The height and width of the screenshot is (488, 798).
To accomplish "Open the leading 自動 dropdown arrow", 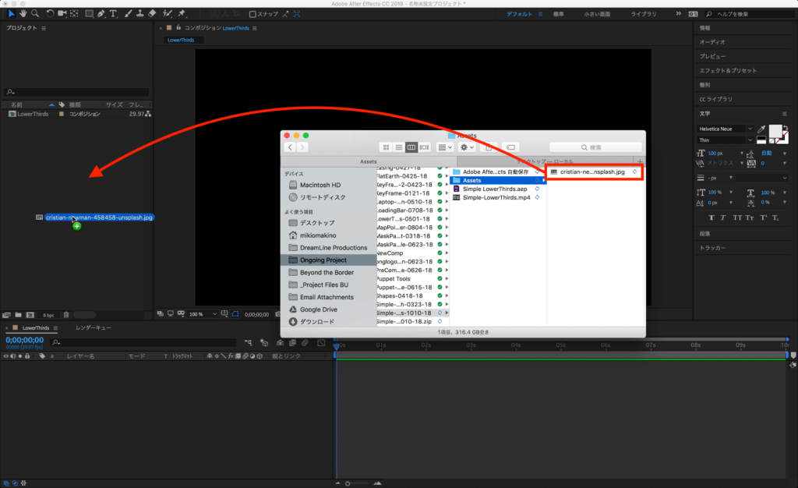I will click(784, 153).
